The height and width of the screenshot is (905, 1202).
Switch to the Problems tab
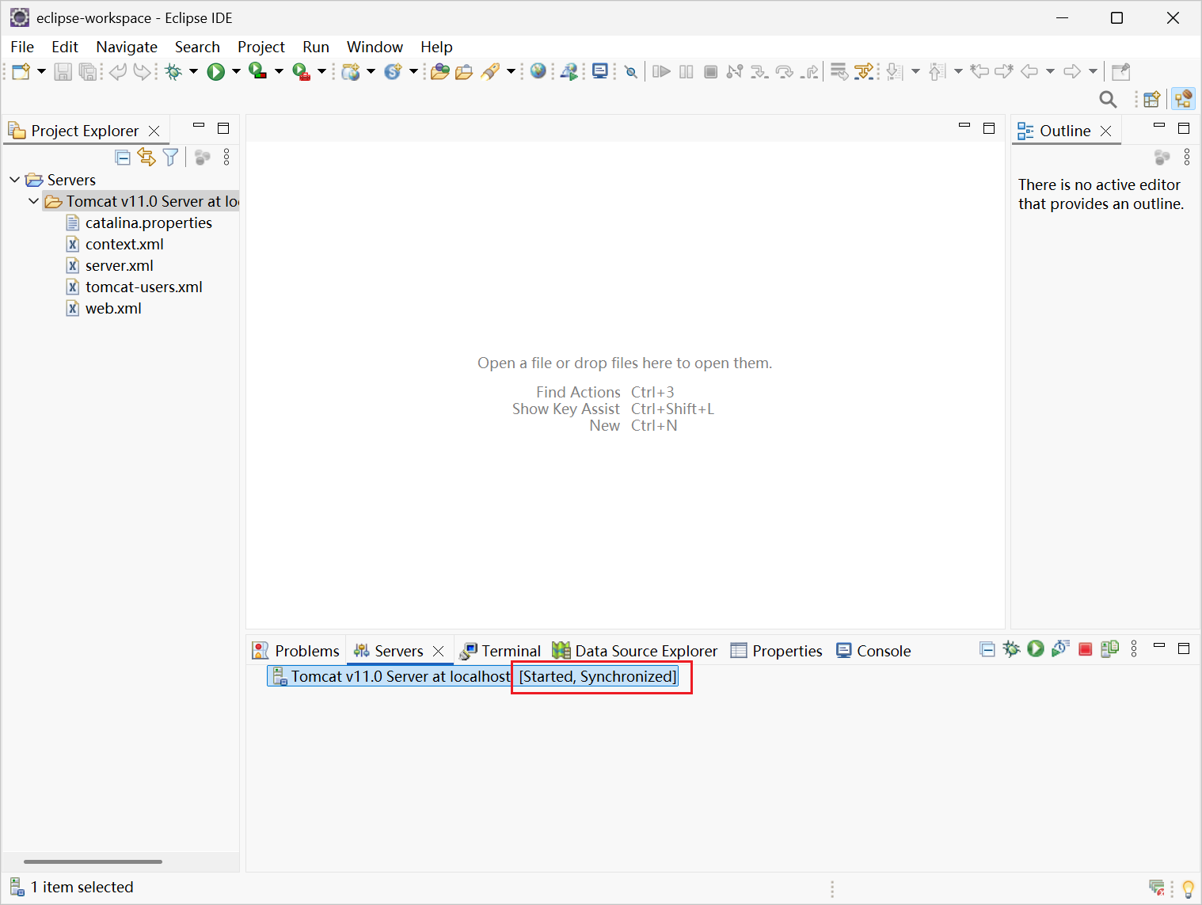[296, 651]
